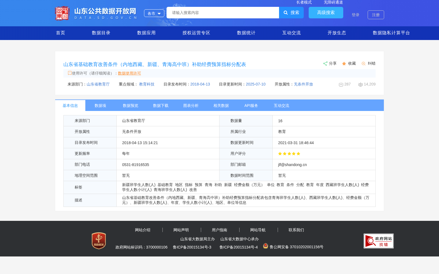Screen dimensions: 439x274
Task: Open 无障碍通道 accessibility channel
Action: click(333, 2)
